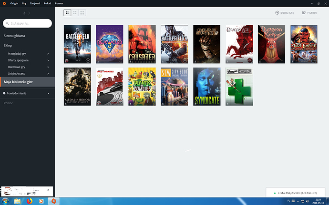
Task: Open the Gry menu
Action: pyautogui.click(x=24, y=3)
